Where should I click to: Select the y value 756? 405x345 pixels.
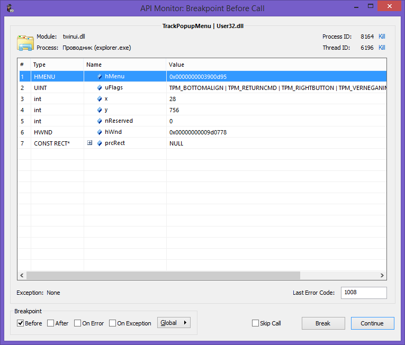[174, 110]
